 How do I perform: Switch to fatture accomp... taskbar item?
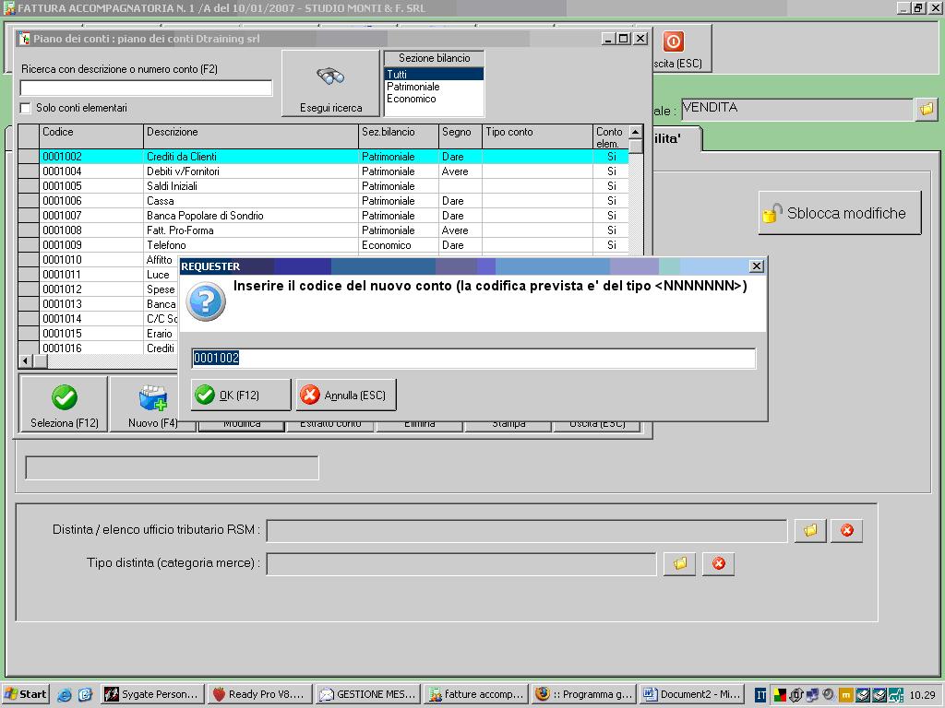click(475, 694)
